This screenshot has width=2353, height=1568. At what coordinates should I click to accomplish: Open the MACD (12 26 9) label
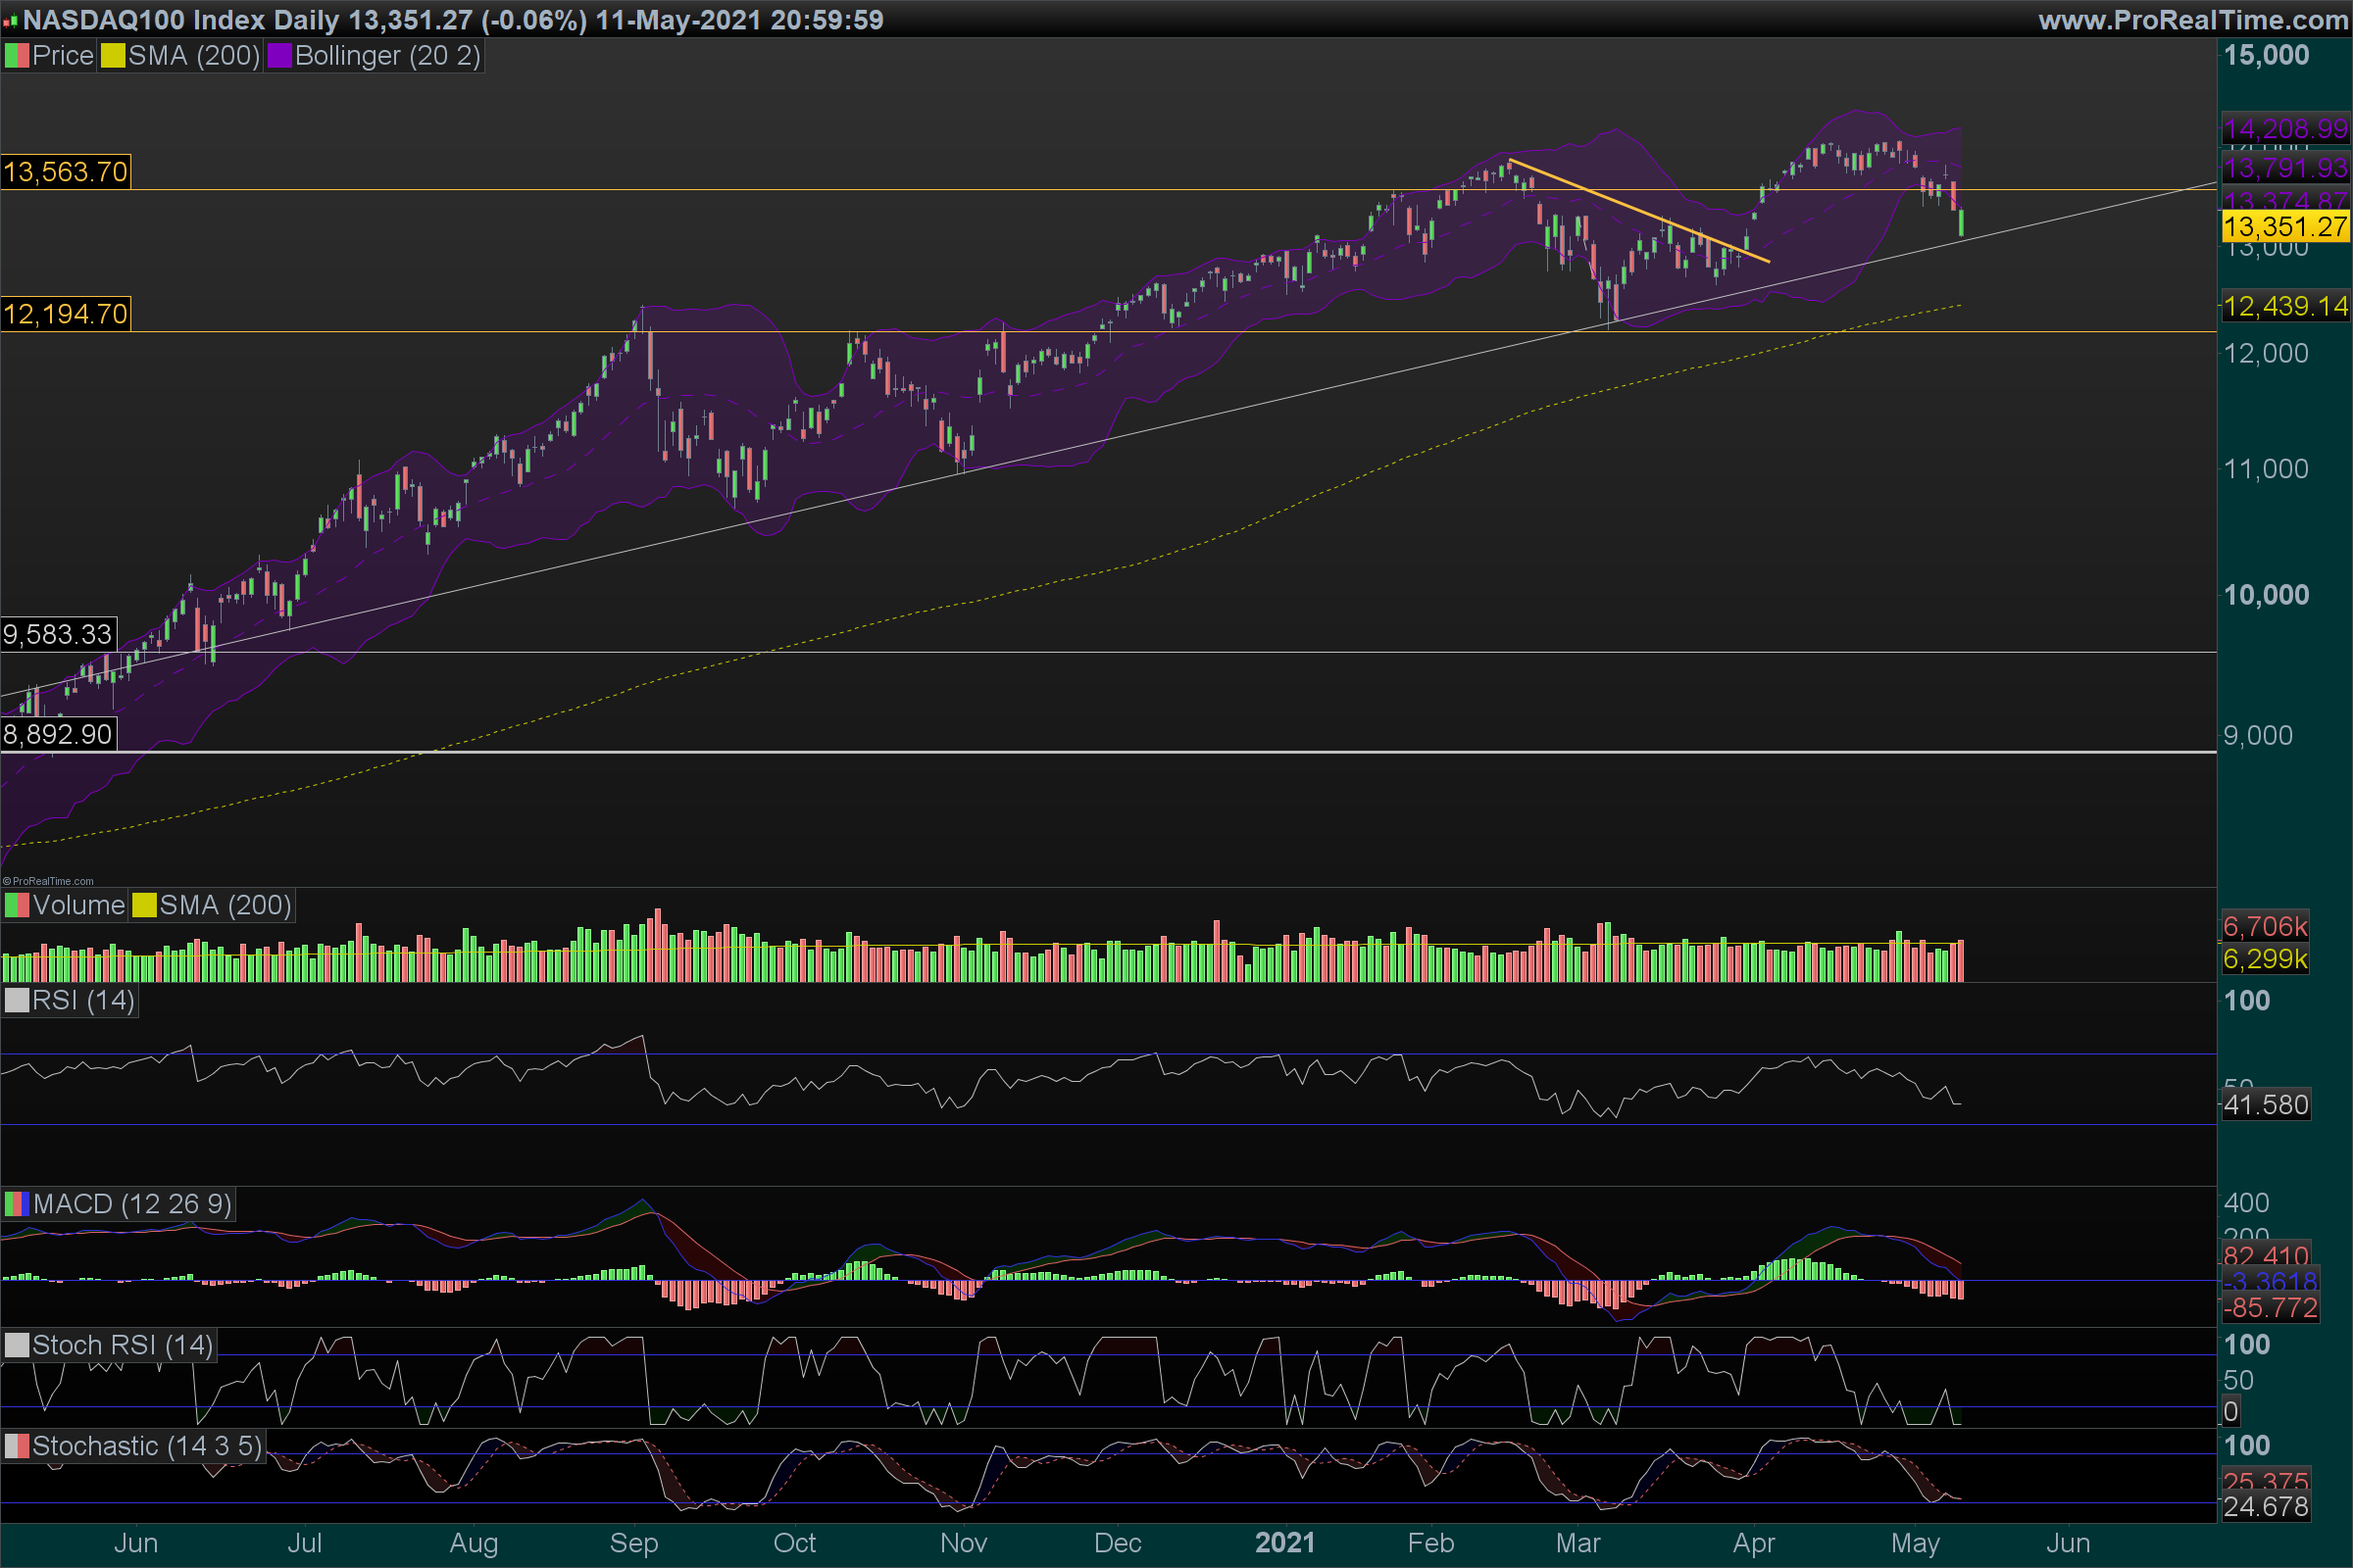(131, 1203)
